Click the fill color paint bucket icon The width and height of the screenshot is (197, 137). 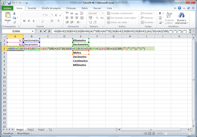click(x=51, y=21)
